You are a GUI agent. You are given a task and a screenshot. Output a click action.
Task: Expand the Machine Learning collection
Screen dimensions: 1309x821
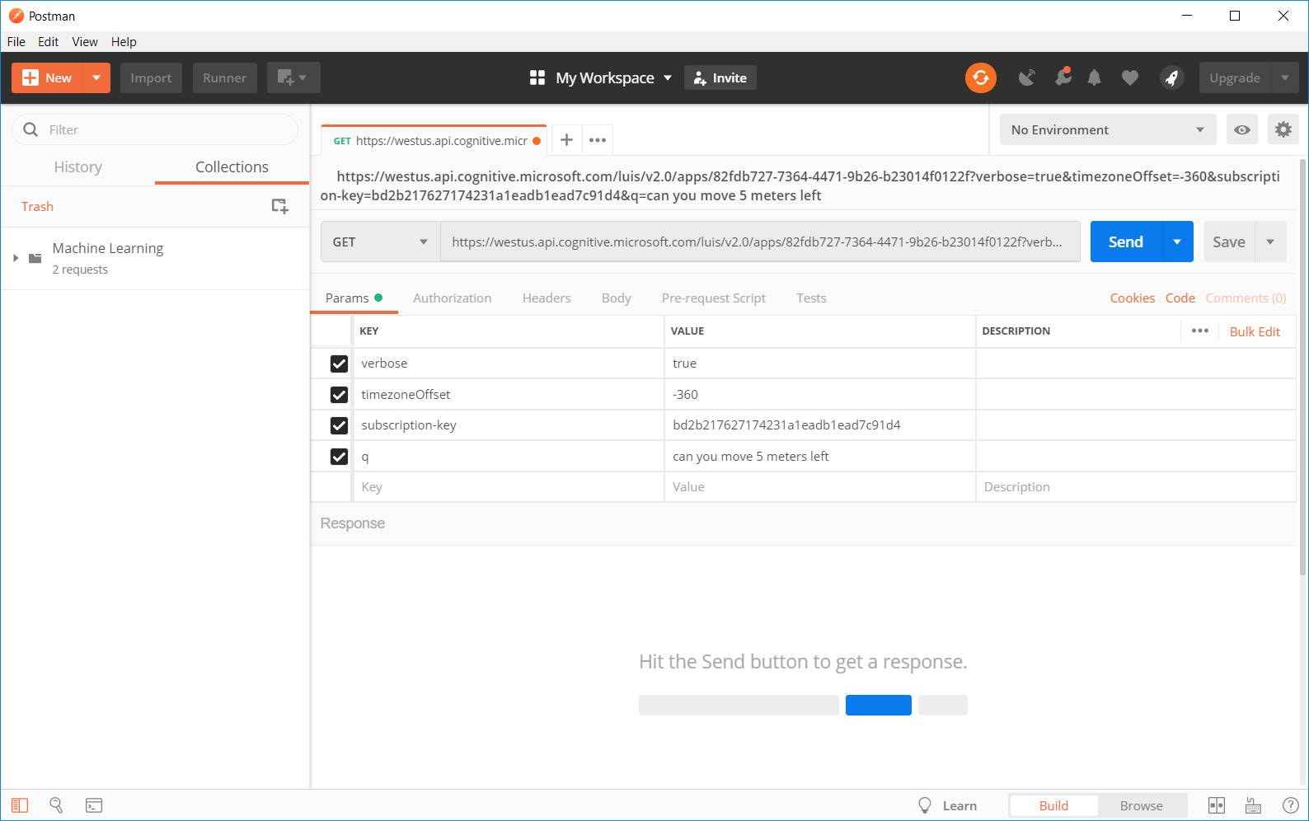16,258
